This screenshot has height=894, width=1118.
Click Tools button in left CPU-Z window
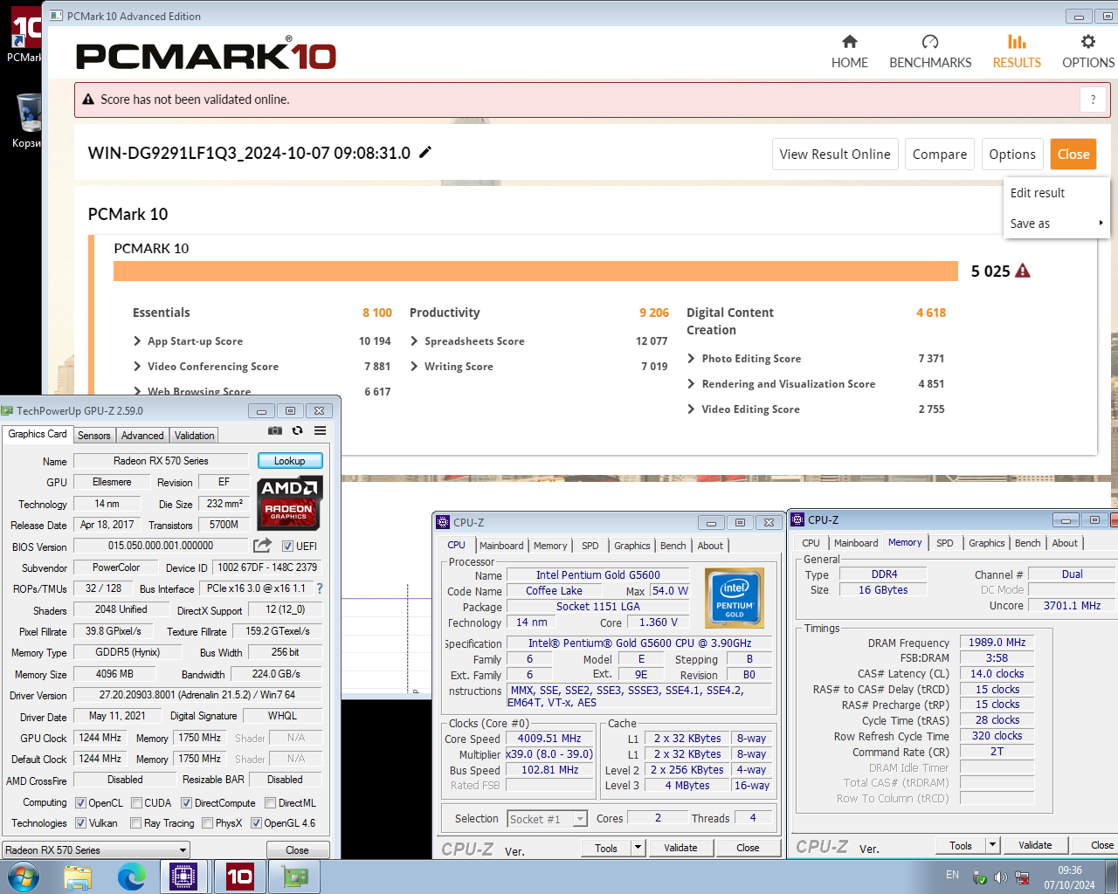tap(606, 848)
